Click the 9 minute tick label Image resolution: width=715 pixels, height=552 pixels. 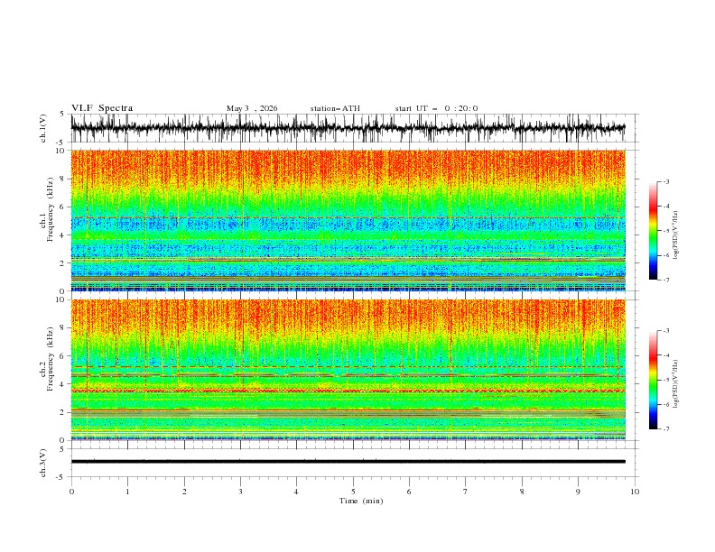pos(578,492)
